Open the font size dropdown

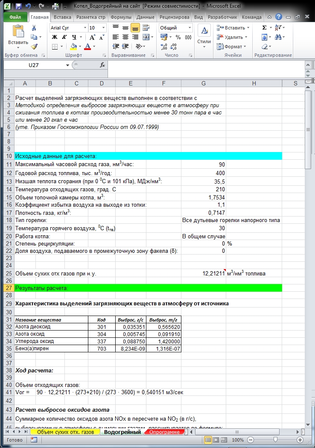(103, 28)
